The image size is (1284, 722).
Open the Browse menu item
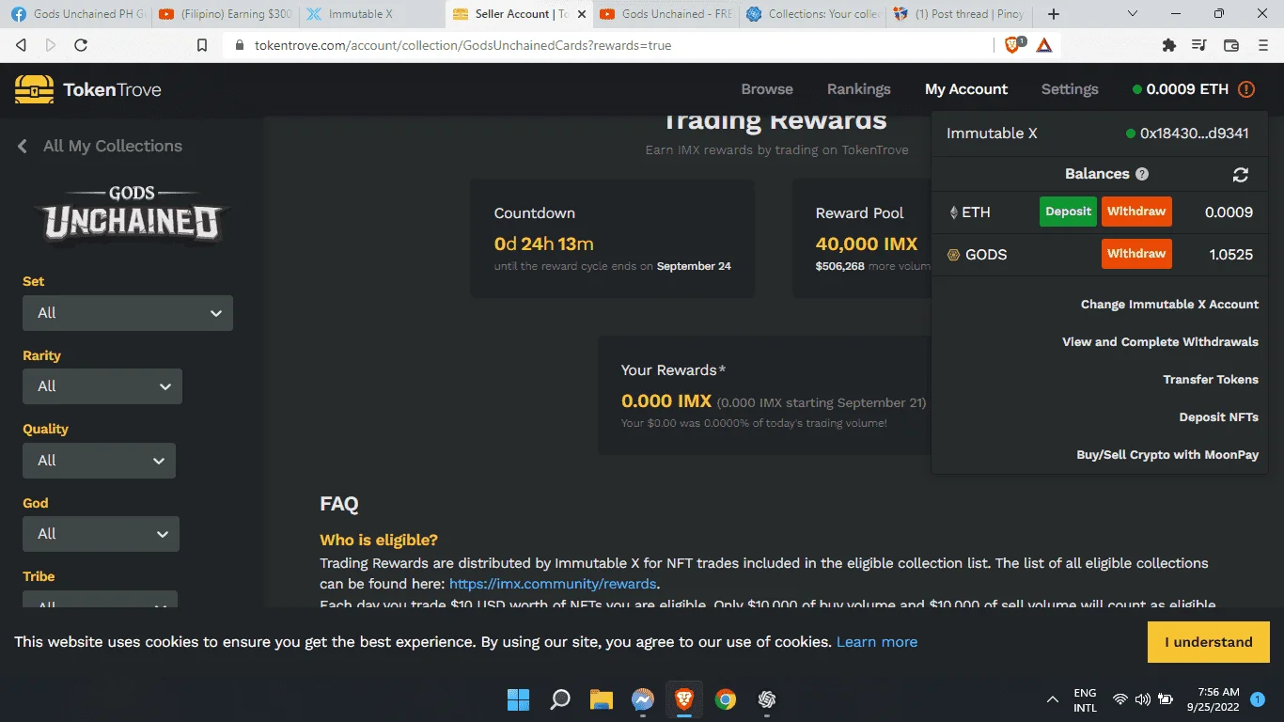click(767, 89)
